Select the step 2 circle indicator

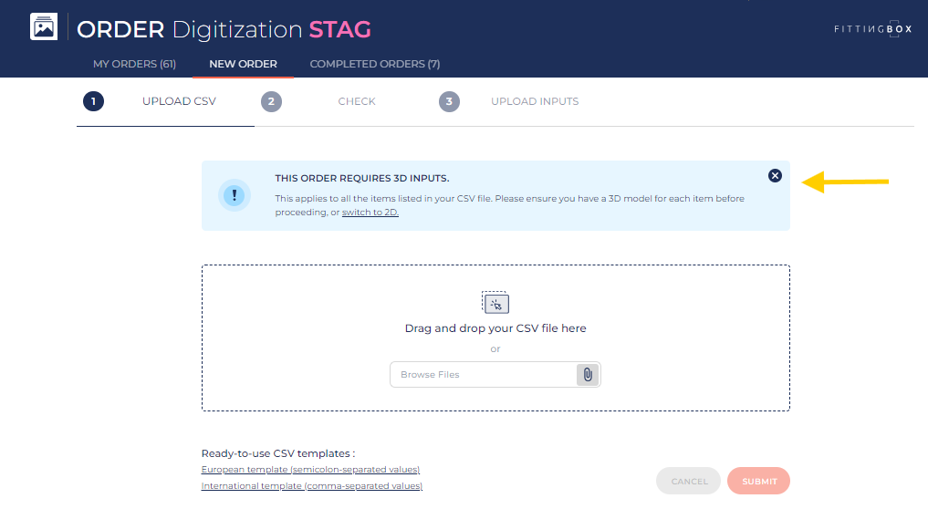pos(270,101)
